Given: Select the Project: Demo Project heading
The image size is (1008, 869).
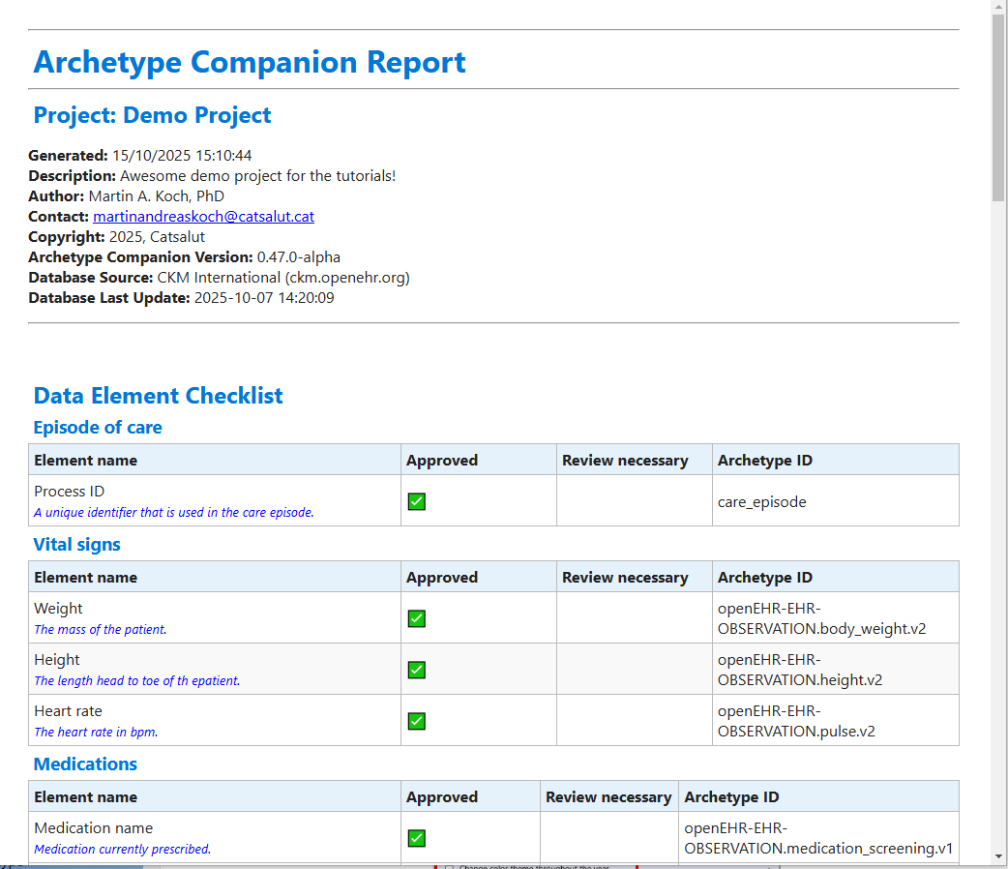Looking at the screenshot, I should click(152, 115).
